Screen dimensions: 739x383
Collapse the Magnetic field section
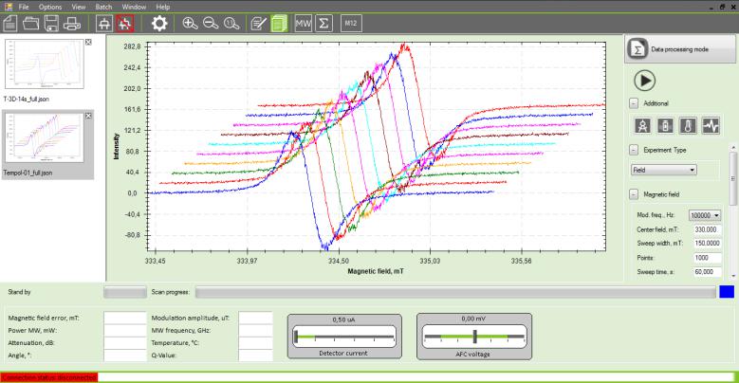pyautogui.click(x=633, y=195)
